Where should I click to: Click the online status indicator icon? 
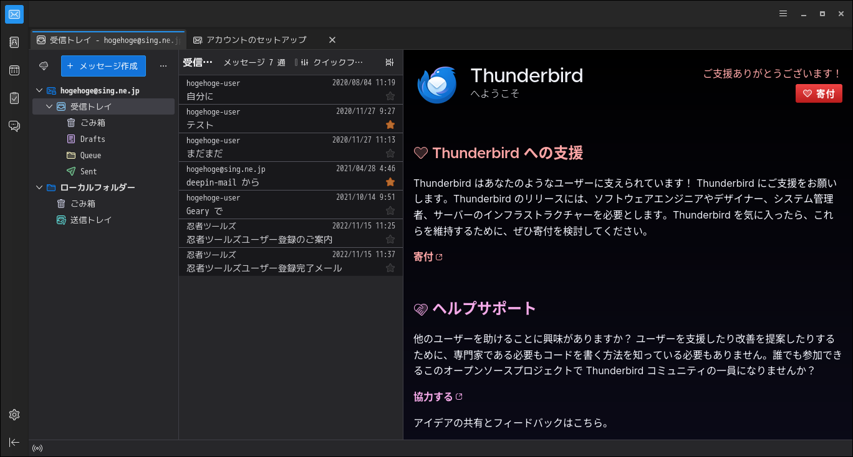click(37, 448)
